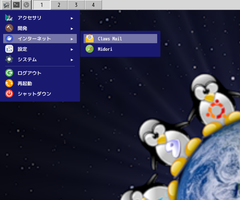
Task: Open the web browser globe icon in taskbar
Action: (x=26, y=5)
